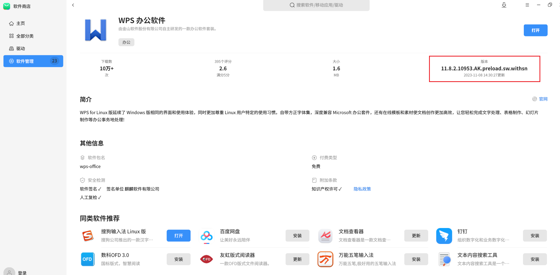Open the 文档查看器 title
Image resolution: width=560 pixels, height=275 pixels.
(x=351, y=231)
